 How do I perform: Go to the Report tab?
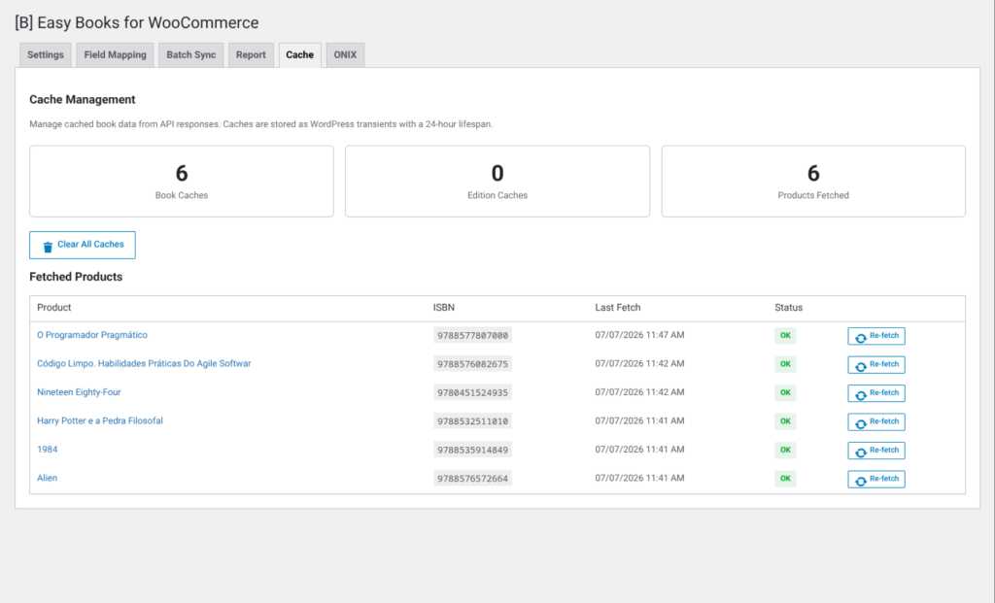click(251, 55)
